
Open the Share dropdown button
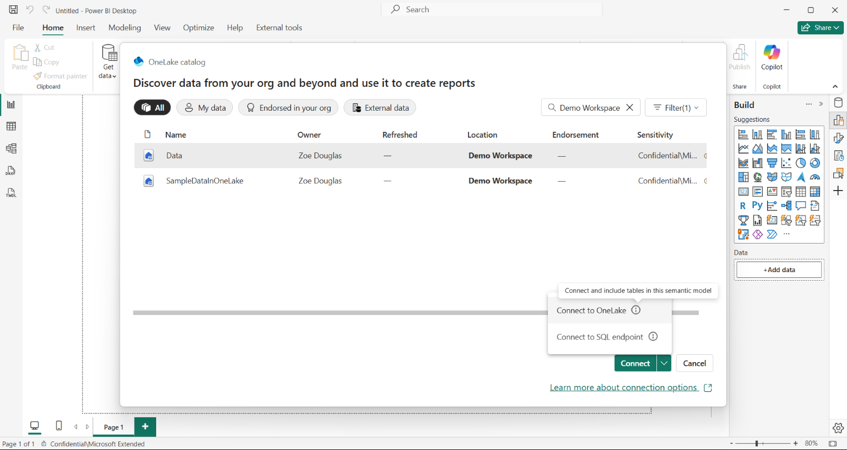pos(821,28)
